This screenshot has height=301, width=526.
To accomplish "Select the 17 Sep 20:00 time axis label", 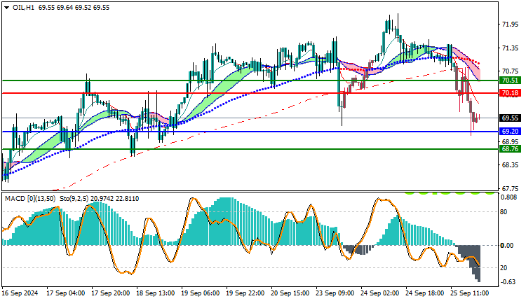I will (x=110, y=293).
